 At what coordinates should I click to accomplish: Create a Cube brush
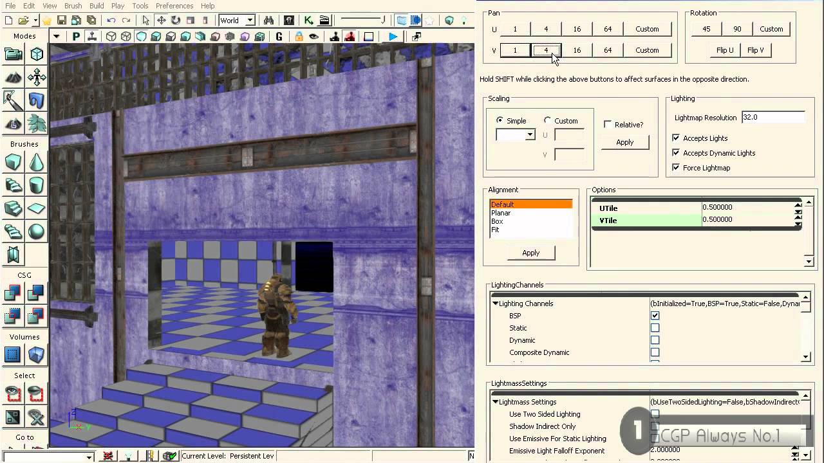tap(13, 162)
